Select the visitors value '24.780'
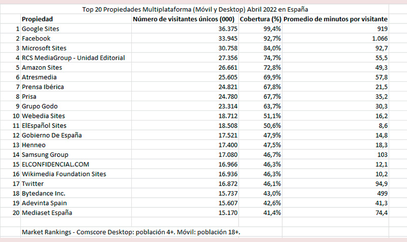Screen dimensions: 407x242 [227, 97]
